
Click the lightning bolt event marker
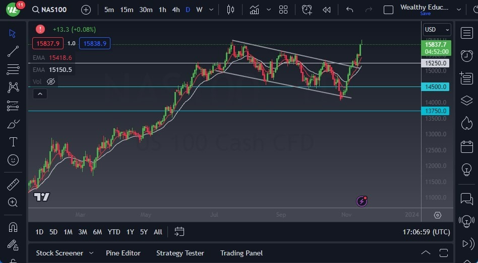pos(362,201)
